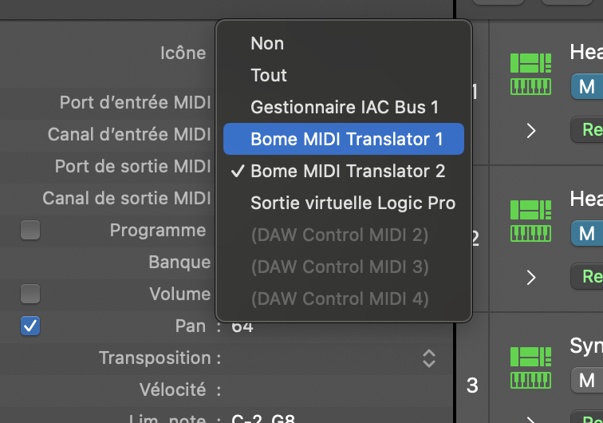Image resolution: width=603 pixels, height=423 pixels.
Task: Select "Non" in the MIDI port menu
Action: pyautogui.click(x=267, y=43)
